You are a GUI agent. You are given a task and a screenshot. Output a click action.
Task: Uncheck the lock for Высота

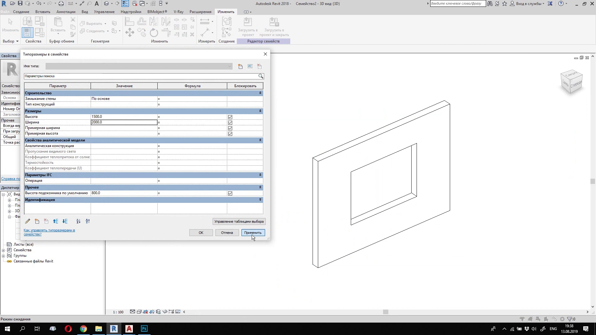tap(230, 117)
